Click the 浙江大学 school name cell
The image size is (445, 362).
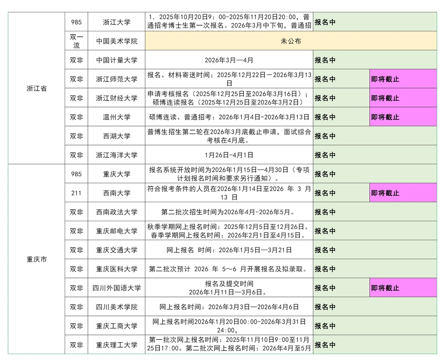(116, 22)
